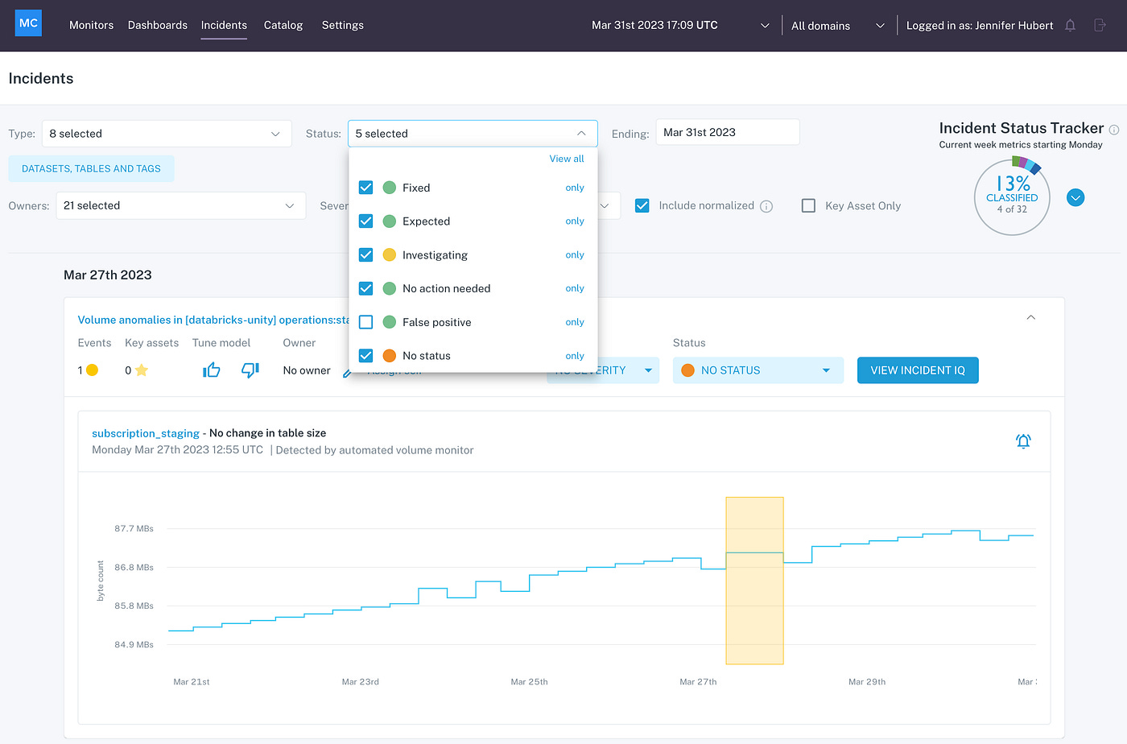Viewport: 1127px width, 744px height.
Task: Open the Owners 21 selected dropdown
Action: pyautogui.click(x=180, y=205)
